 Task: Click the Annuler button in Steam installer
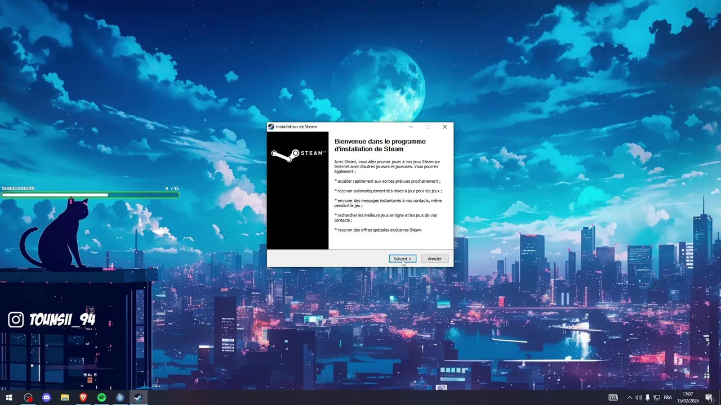[435, 259]
